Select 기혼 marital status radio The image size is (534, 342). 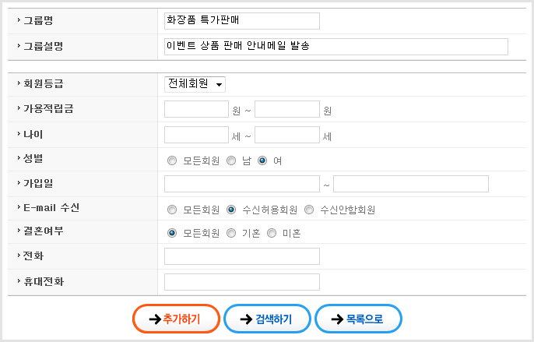tap(231, 233)
